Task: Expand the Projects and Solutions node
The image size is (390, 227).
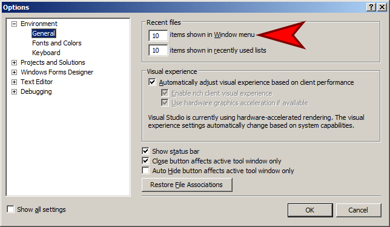Action: click(x=14, y=63)
